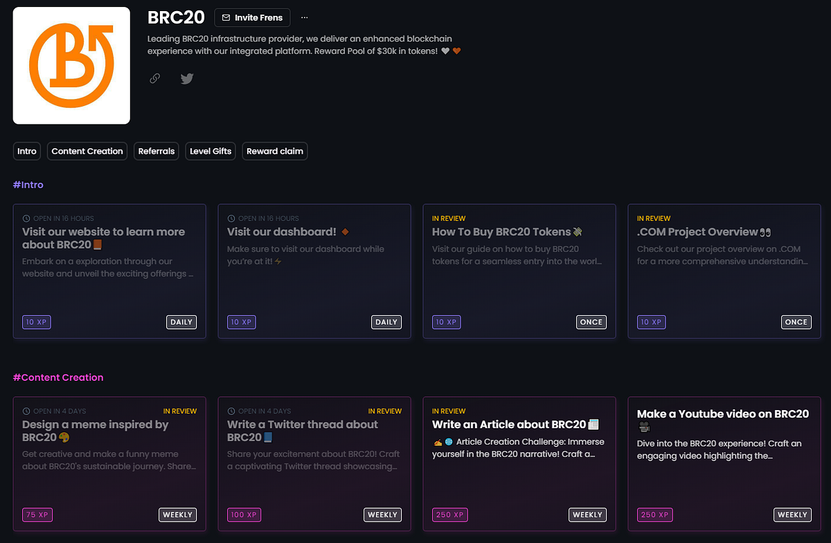The height and width of the screenshot is (543, 831).
Task: Open the Design a meme quest card
Action: 109,463
